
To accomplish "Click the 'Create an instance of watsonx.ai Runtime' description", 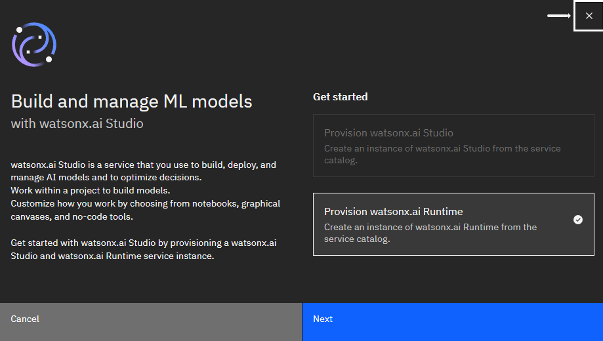I will (x=430, y=233).
